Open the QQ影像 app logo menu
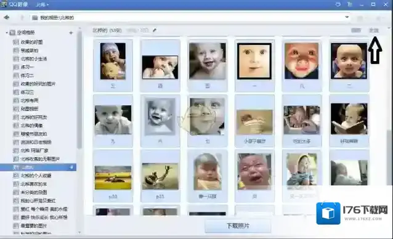 [4, 4]
